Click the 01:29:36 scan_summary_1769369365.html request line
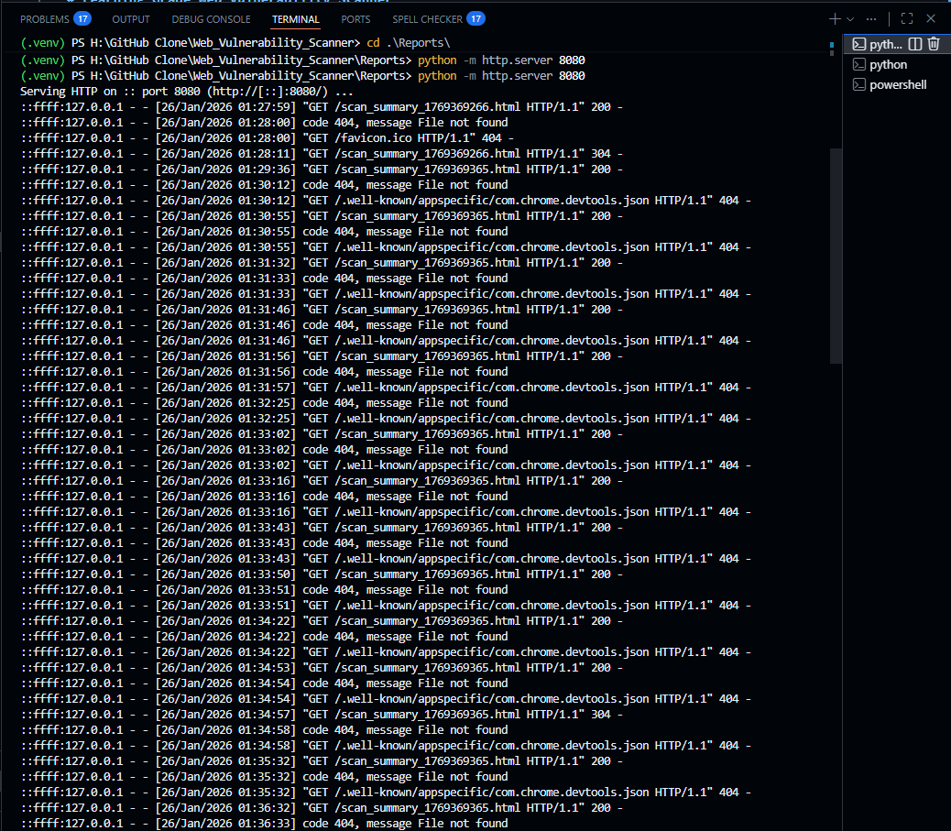 (x=322, y=169)
